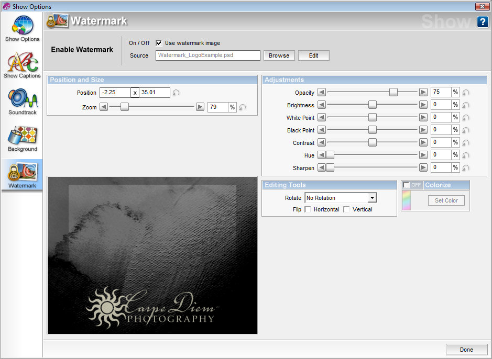Screen dimensions: 492x359
Task: Increase Sharpen with right arrow
Action: coord(423,167)
